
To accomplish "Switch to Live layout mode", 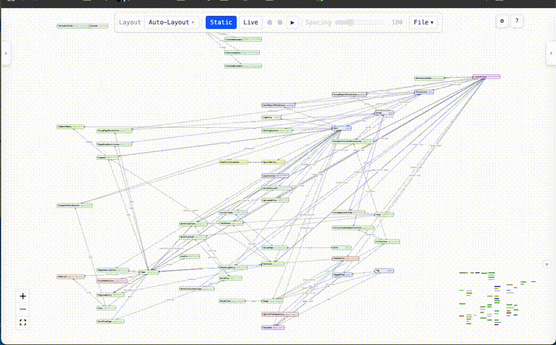I will (250, 22).
